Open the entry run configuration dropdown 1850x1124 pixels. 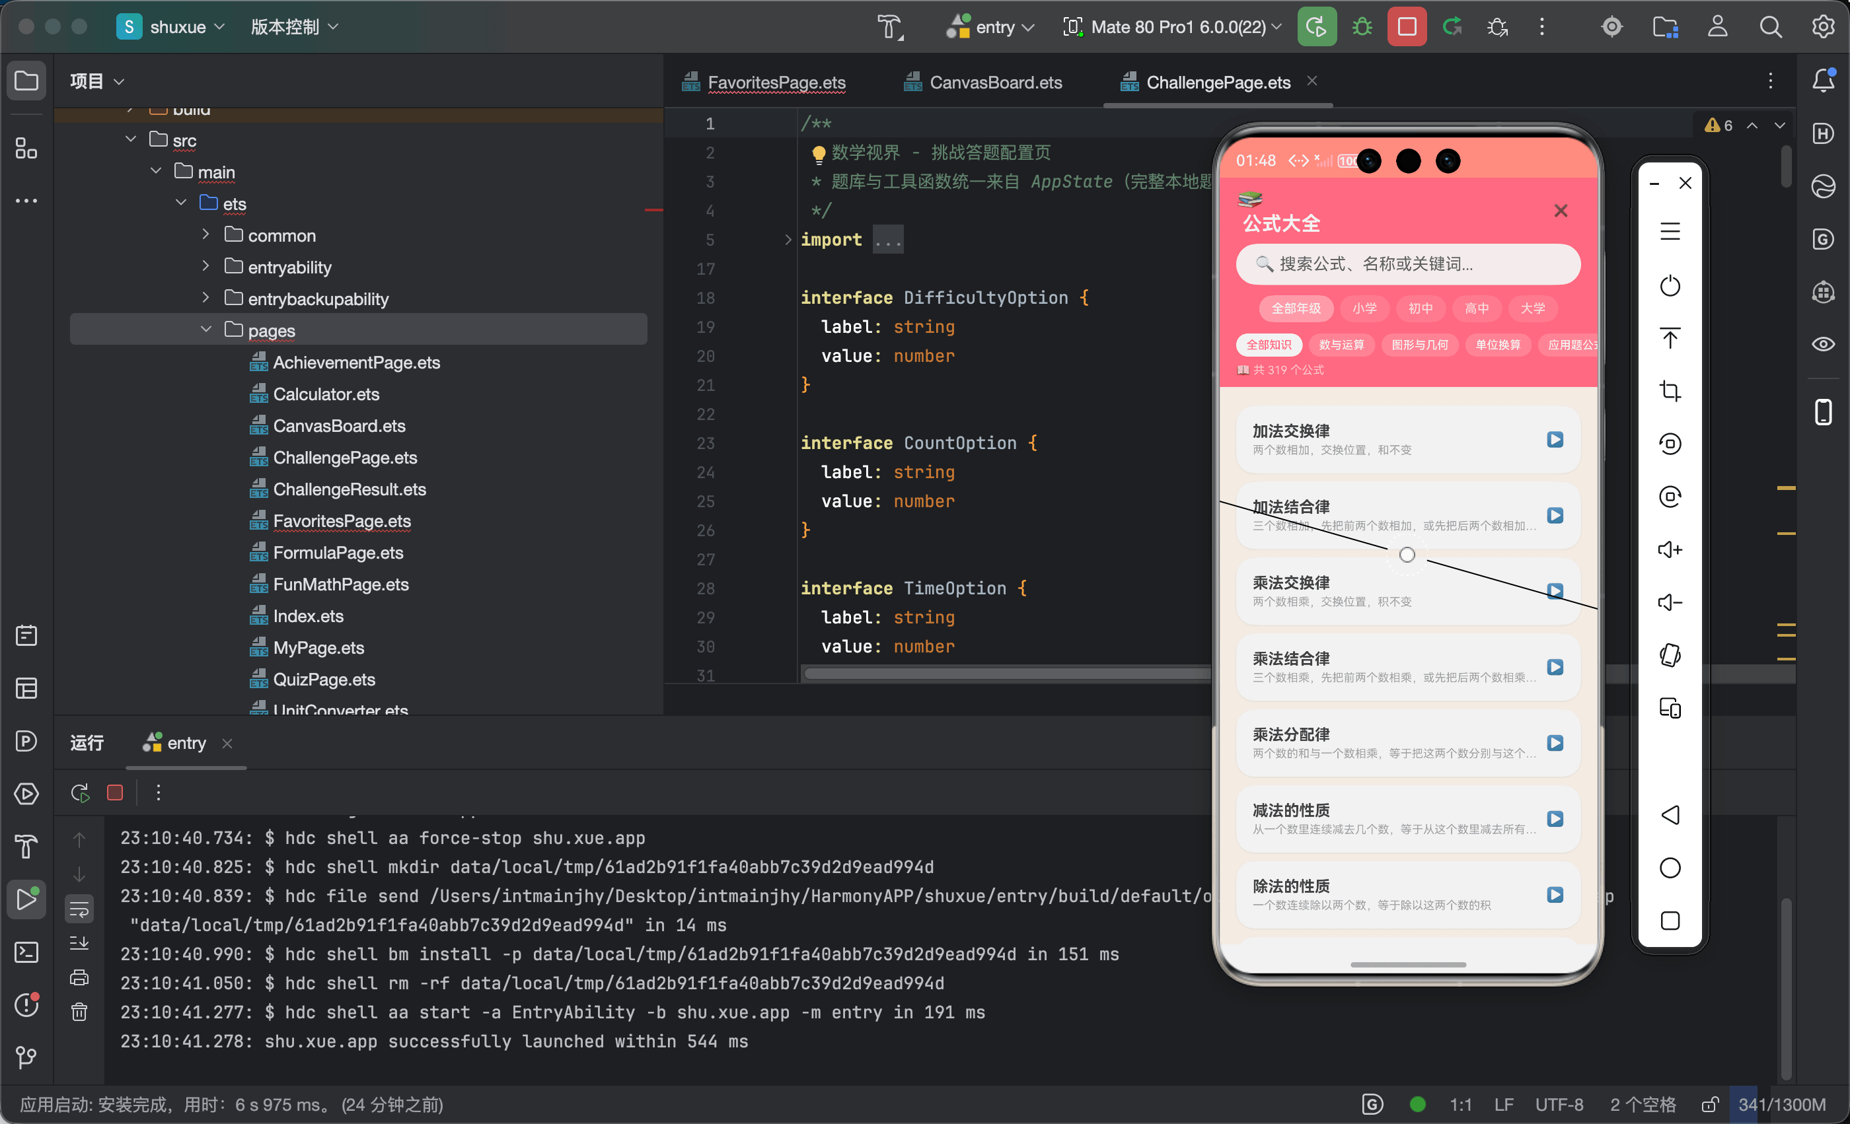pos(990,27)
